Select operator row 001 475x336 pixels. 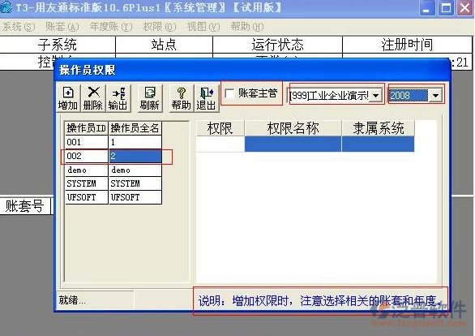[x=113, y=142]
